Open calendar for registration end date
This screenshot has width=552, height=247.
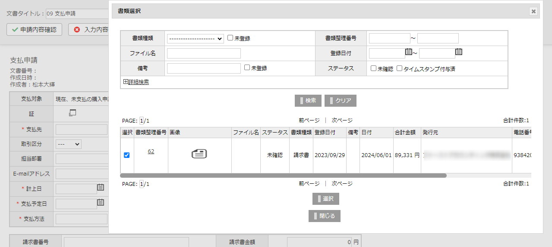[x=459, y=52]
